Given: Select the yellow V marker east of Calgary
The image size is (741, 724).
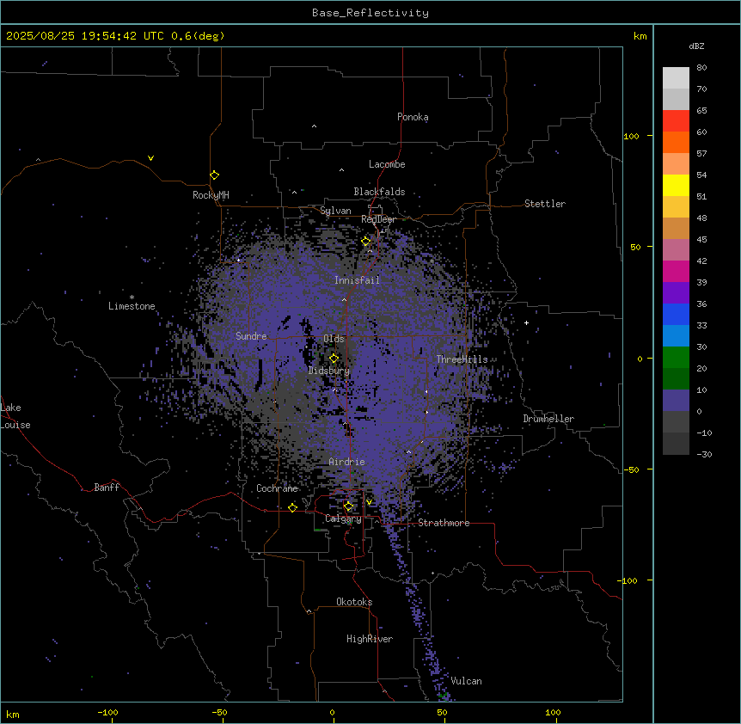Looking at the screenshot, I should coord(369,502).
